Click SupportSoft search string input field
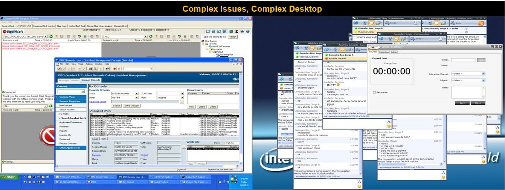This screenshot has width=505, height=190. click(214, 36)
